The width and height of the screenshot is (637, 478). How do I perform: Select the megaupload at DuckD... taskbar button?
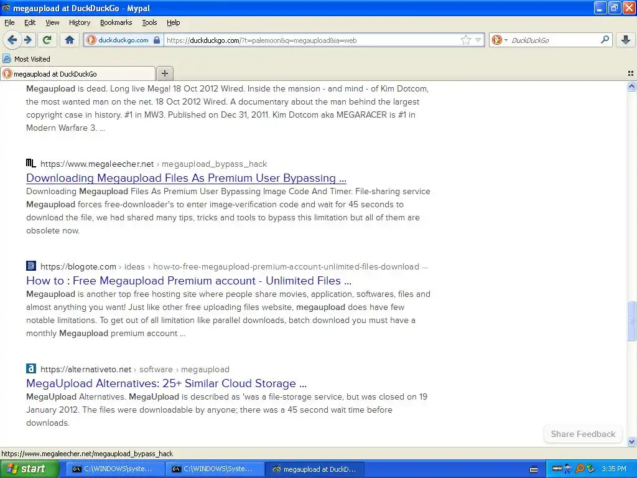[x=315, y=469]
